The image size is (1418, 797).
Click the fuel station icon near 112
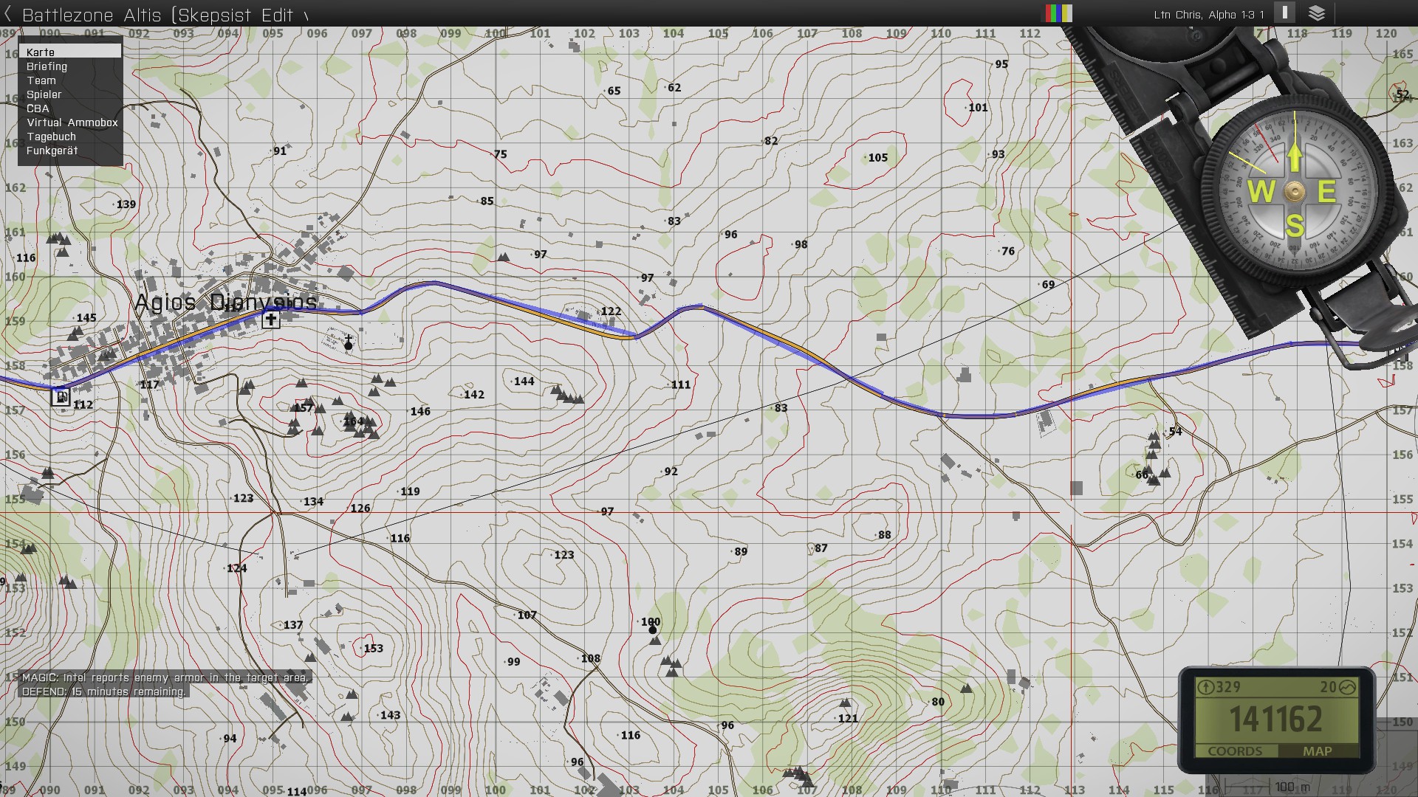[x=61, y=397]
